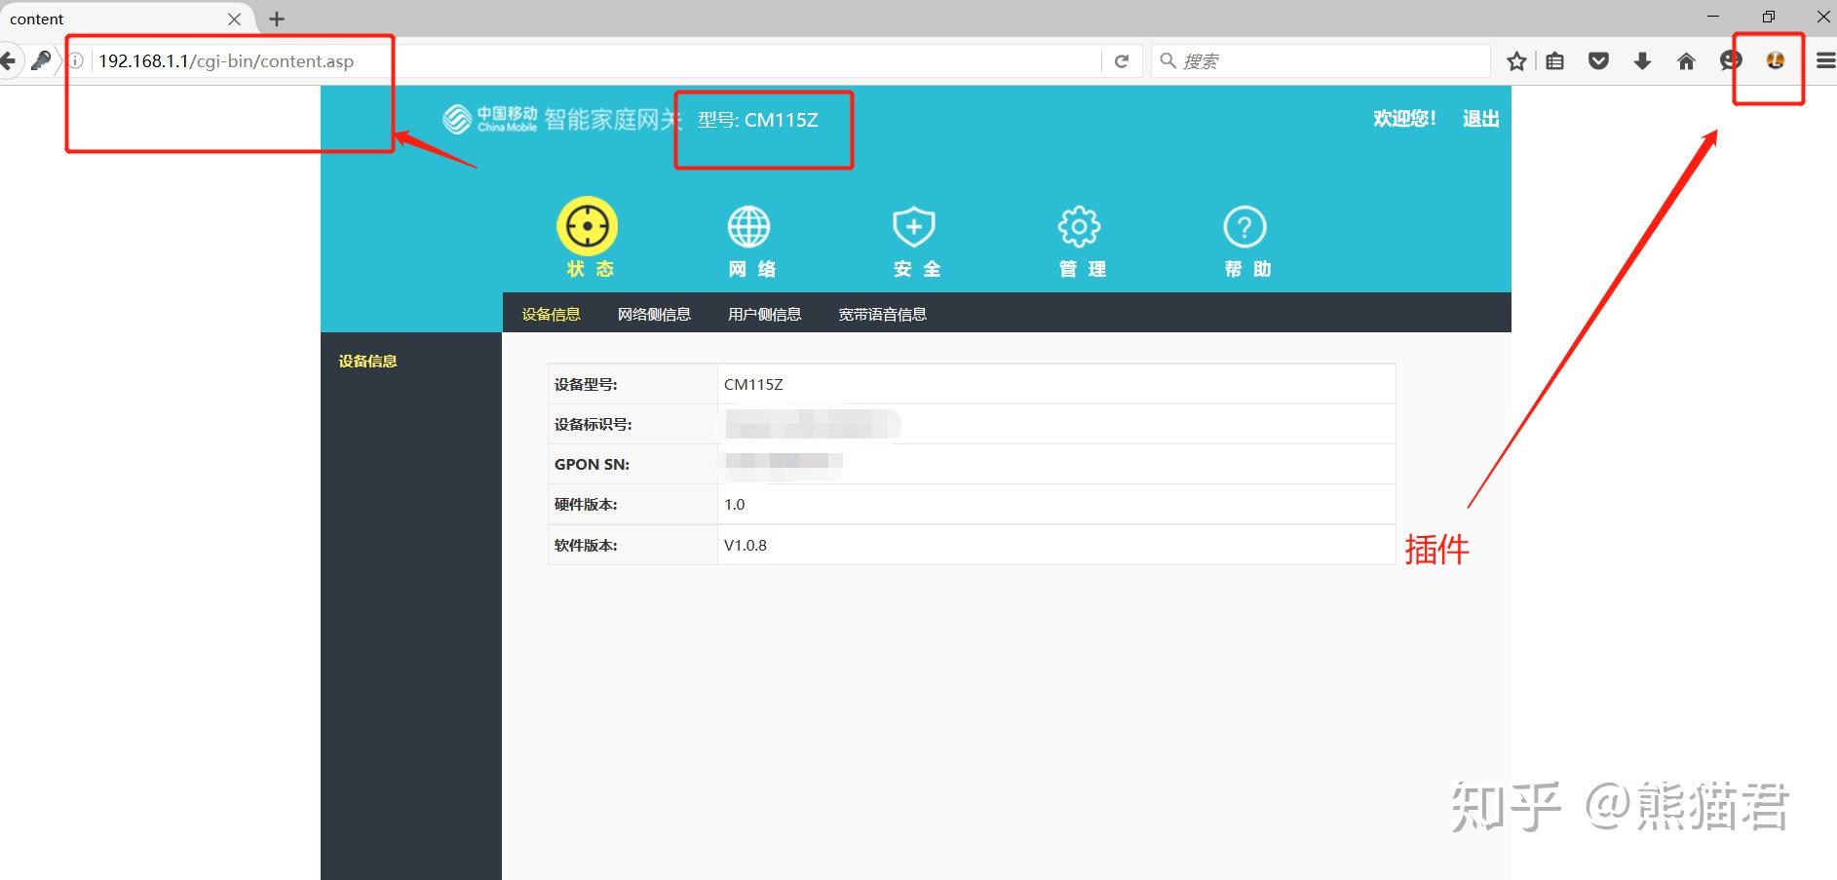Open the 状态 status section icon

pos(588,226)
